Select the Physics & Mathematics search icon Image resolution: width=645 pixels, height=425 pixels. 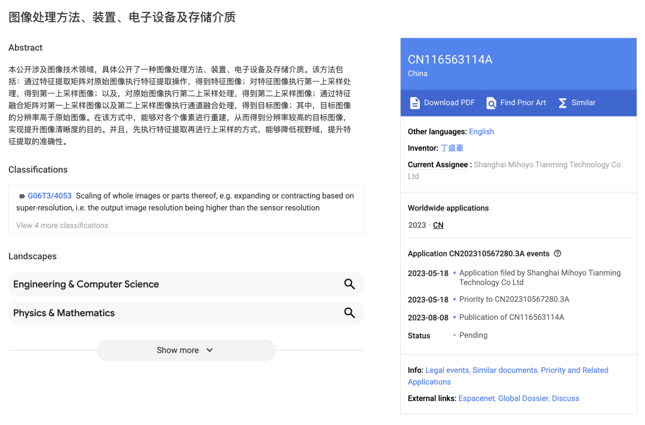point(349,313)
